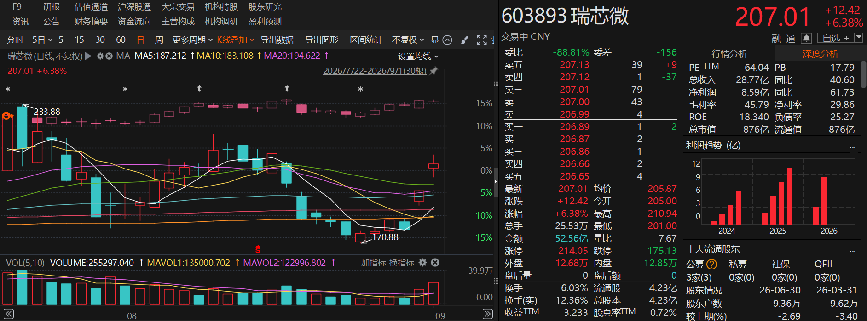The image size is (867, 321).
Task: Expand the 设置均线 dropdown
Action: click(418, 56)
